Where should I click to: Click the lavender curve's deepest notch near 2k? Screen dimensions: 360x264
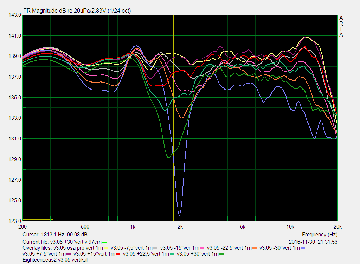179,215
